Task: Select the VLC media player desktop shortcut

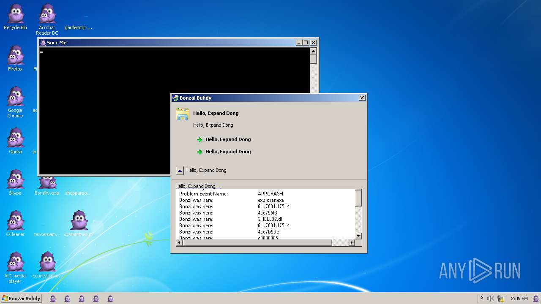Action: click(15, 268)
